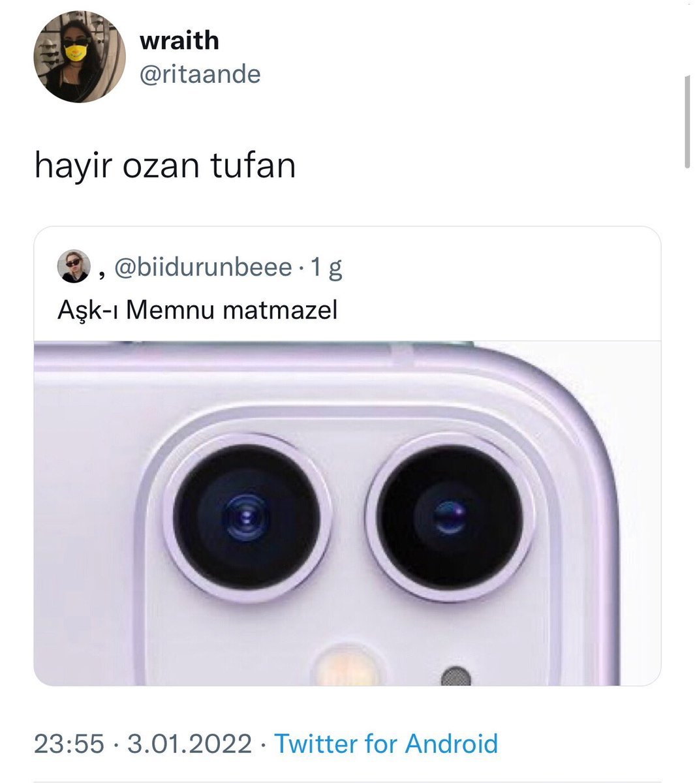Click the right camera lens in photo
The height and width of the screenshot is (783, 695).
pos(450,517)
